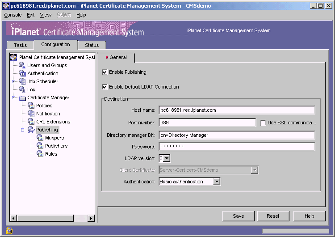Select Publishing tree label

click(x=47, y=130)
